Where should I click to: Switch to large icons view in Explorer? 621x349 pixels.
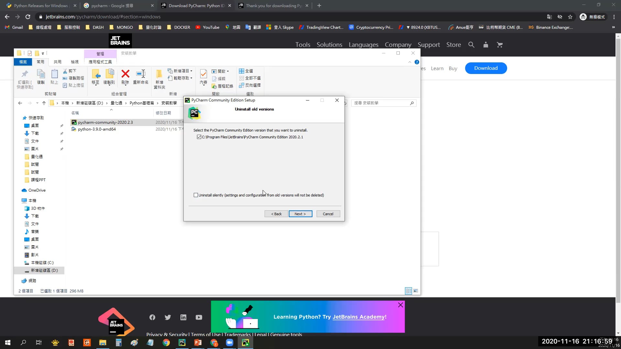tap(416, 291)
